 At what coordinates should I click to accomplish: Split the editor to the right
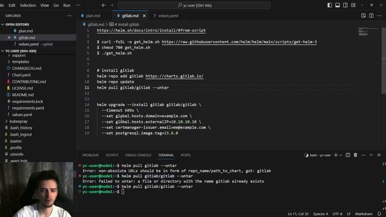pyautogui.click(x=372, y=16)
